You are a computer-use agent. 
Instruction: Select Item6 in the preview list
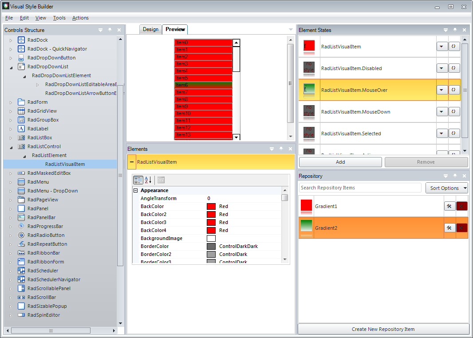(203, 85)
